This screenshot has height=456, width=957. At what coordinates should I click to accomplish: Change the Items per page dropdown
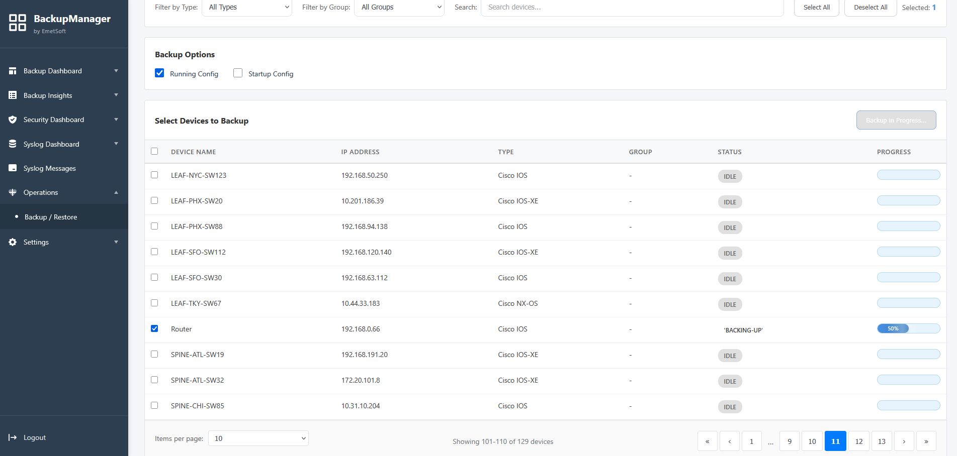tap(258, 438)
